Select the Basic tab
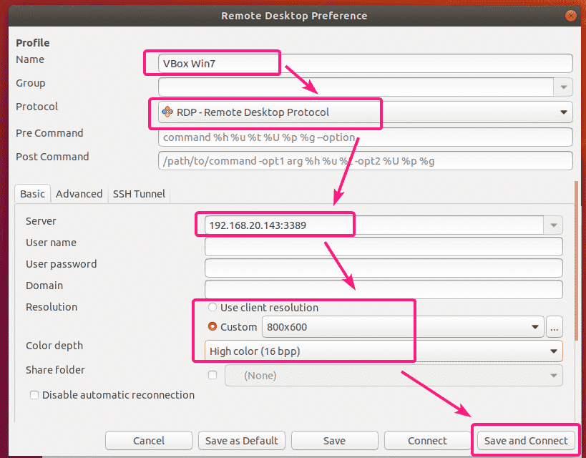The width and height of the screenshot is (586, 458). coord(32,193)
